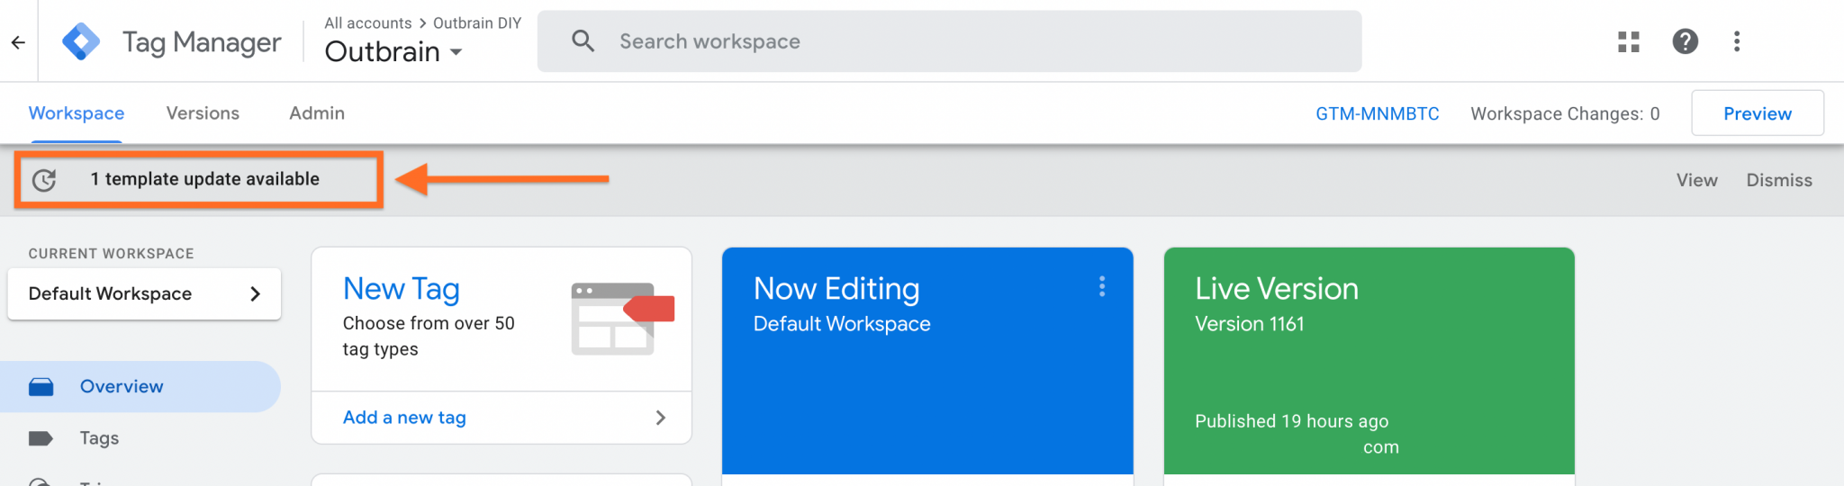Switch to the Versions tab
This screenshot has height=486, width=1844.
[203, 113]
